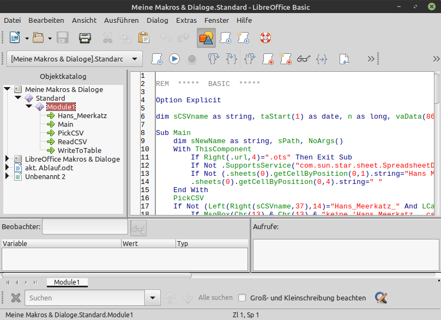The width and height of the screenshot is (441, 320).
Task: Enable Groß- und Kleinschreibung beachten checkbox
Action: pyautogui.click(x=242, y=298)
